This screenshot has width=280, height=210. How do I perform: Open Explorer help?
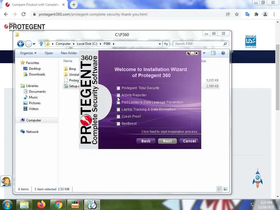[x=223, y=53]
